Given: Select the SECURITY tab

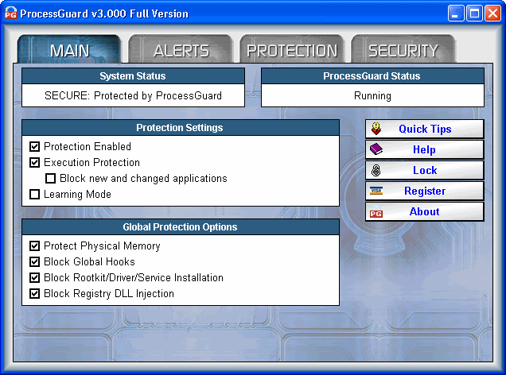Looking at the screenshot, I should coord(403,49).
